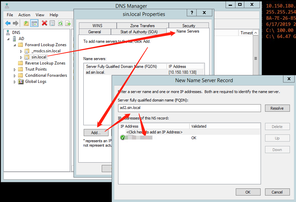
Task: Click the disabled Delete button
Action: click(277, 126)
